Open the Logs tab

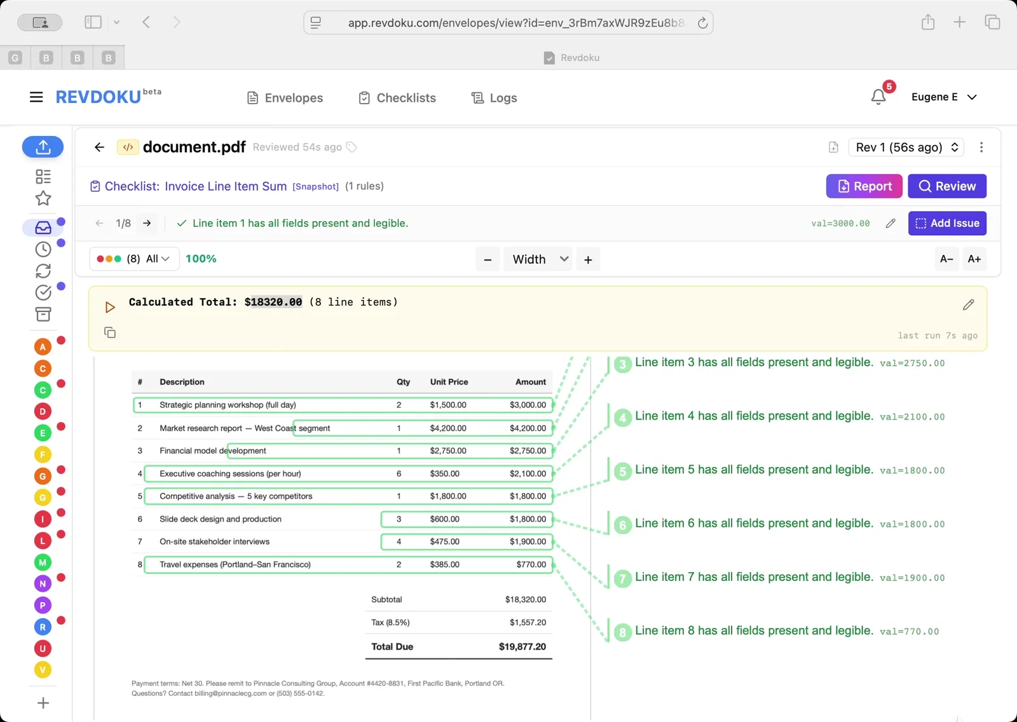coord(493,97)
